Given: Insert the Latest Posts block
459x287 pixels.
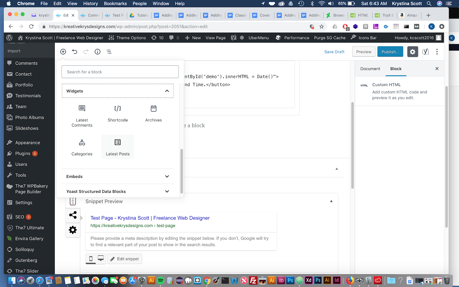Looking at the screenshot, I should click(x=118, y=147).
